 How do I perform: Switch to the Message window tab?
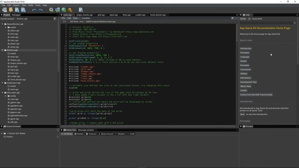tap(86, 130)
